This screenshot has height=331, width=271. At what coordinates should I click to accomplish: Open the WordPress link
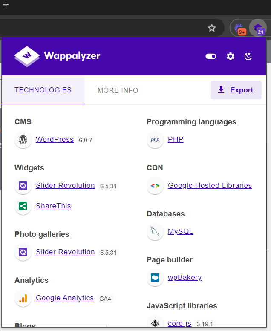(x=55, y=139)
